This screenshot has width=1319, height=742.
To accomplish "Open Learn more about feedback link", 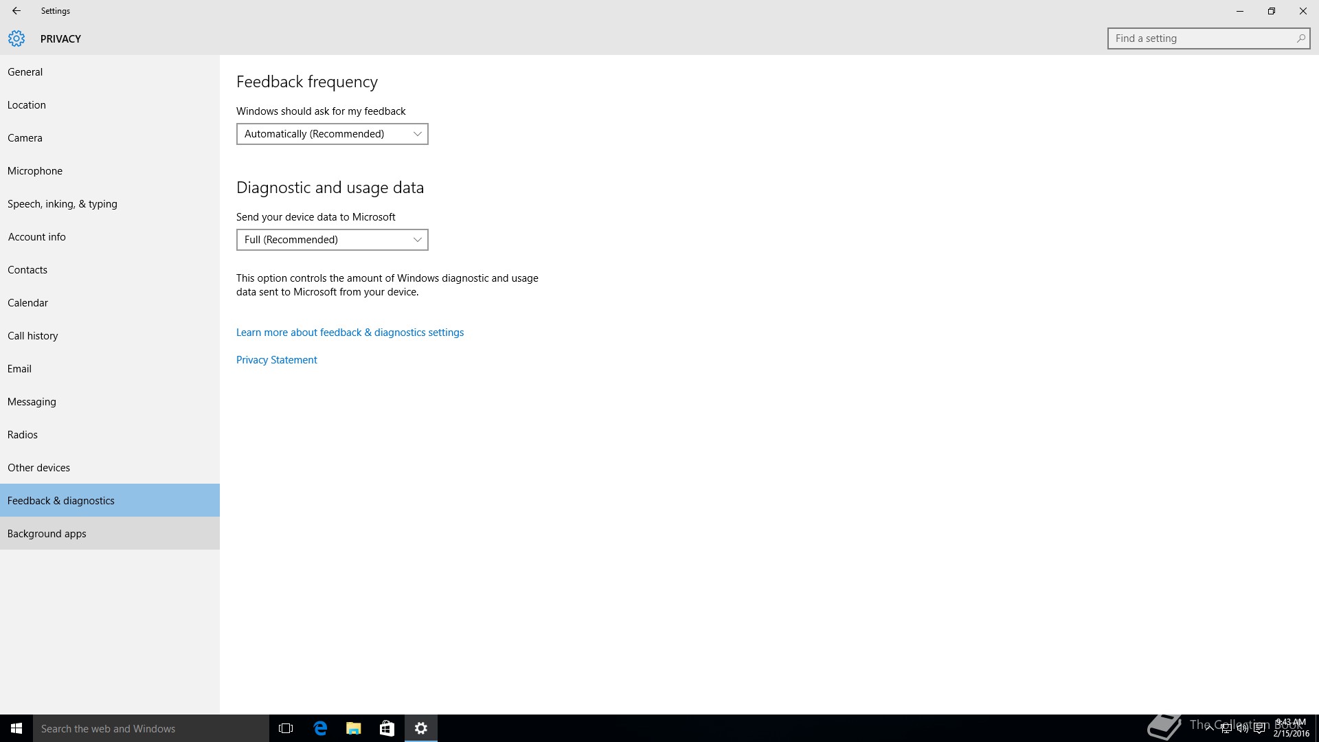I will click(350, 333).
